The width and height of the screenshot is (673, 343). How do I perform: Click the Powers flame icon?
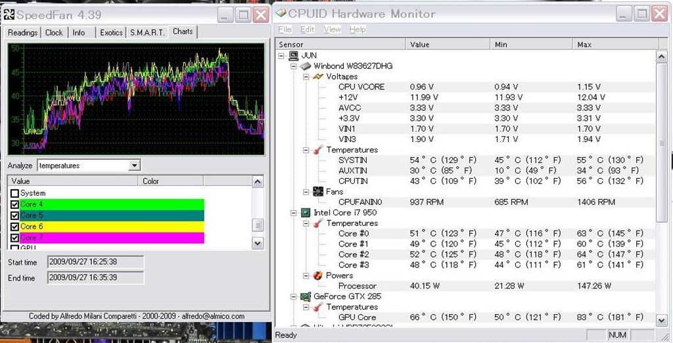click(318, 276)
